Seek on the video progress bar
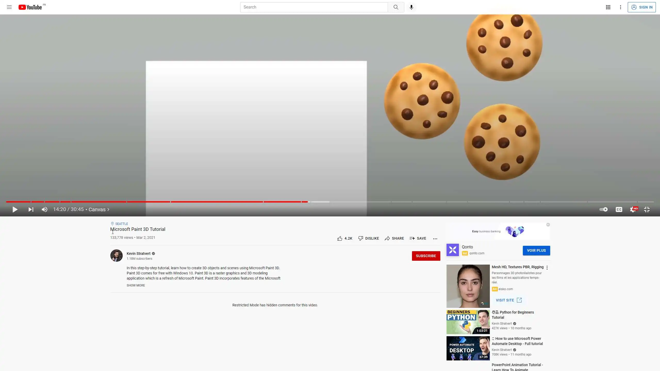Screen dimensions: 660x371 coord(387,202)
